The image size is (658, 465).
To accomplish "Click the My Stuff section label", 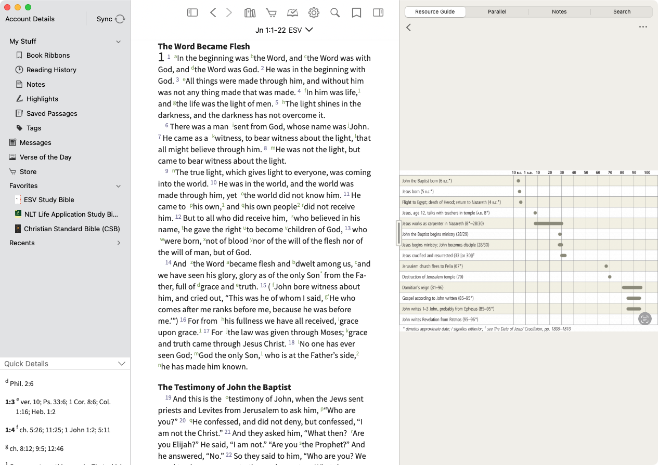I will pos(23,42).
